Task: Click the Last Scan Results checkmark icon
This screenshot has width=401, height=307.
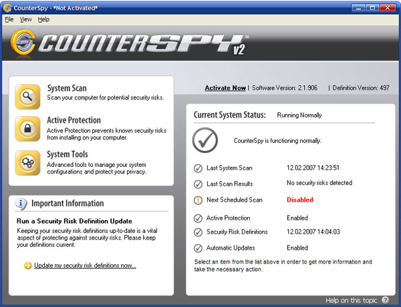Action: pos(198,184)
